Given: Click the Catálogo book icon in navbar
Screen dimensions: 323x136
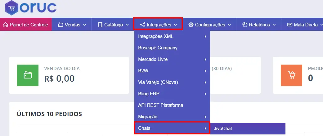Looking at the screenshot, I should pyautogui.click(x=100, y=25).
